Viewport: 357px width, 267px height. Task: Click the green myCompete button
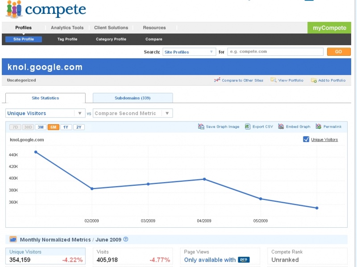pyautogui.click(x=329, y=28)
